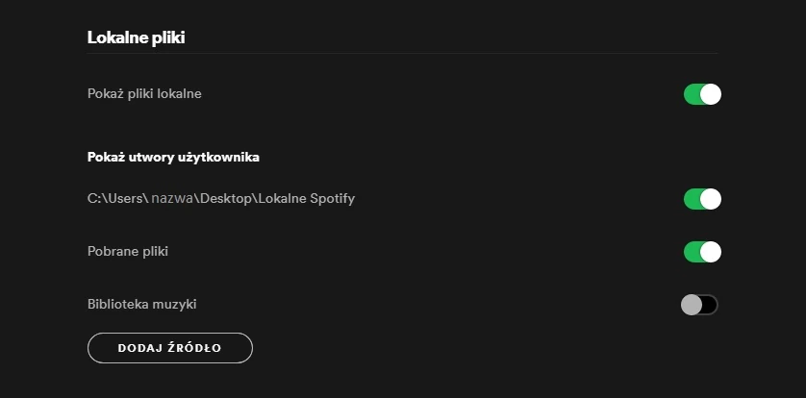Click the white knob of Pokaż pliki lokalne
806x398 pixels.
[x=711, y=94]
